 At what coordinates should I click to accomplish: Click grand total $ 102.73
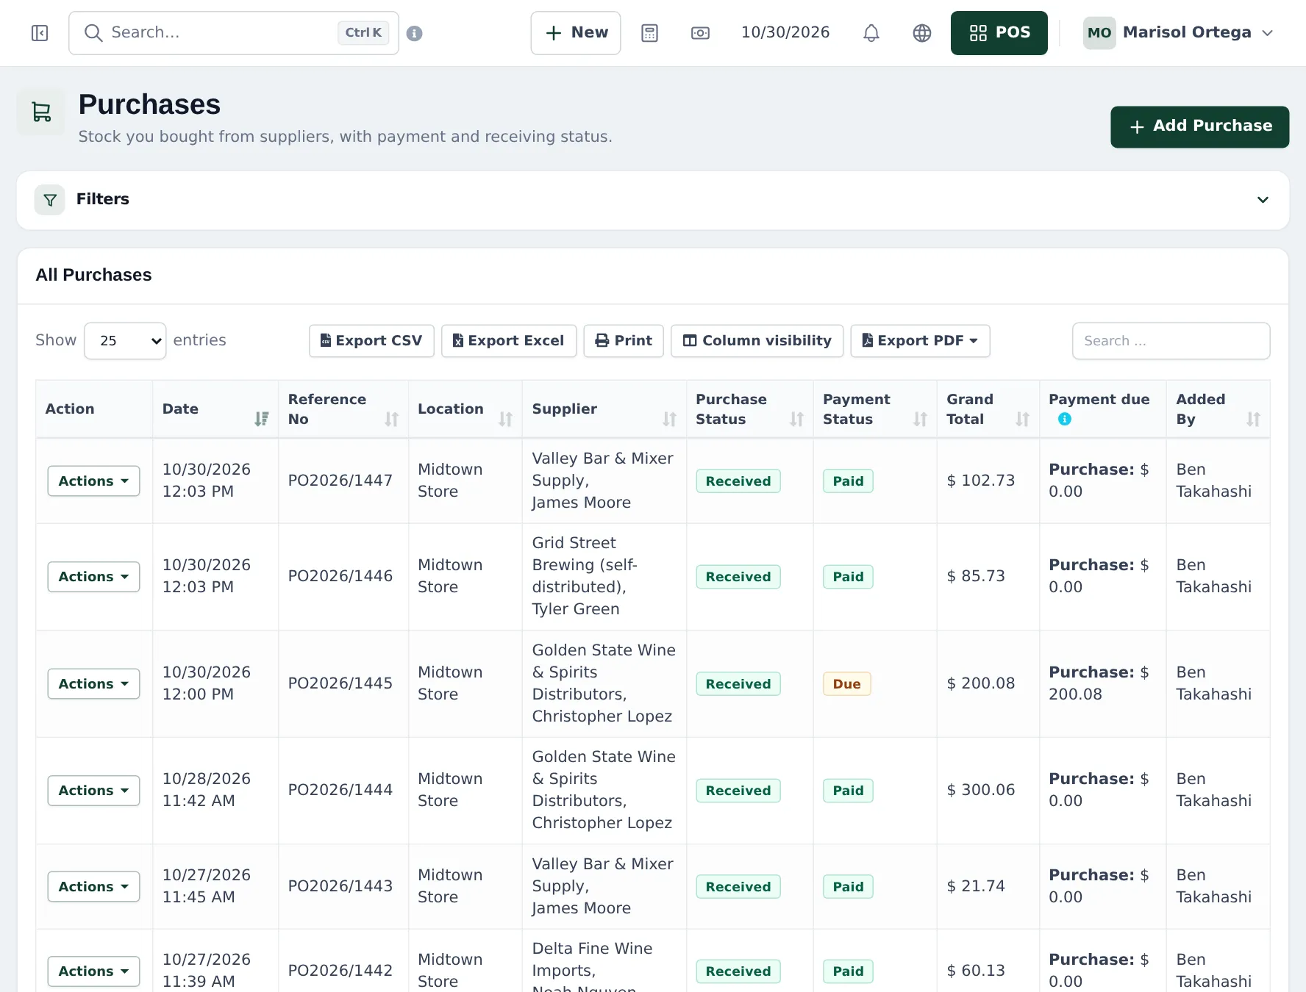point(980,481)
